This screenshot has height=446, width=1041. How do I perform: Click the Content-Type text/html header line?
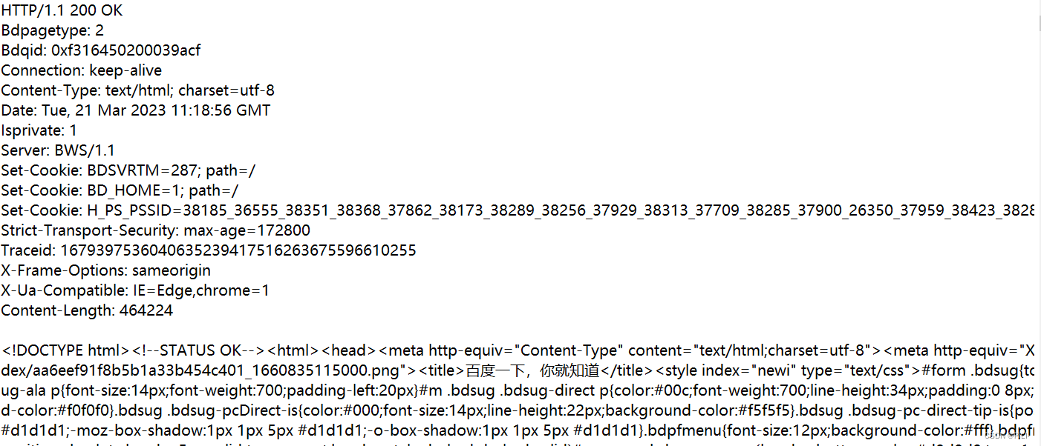[138, 90]
